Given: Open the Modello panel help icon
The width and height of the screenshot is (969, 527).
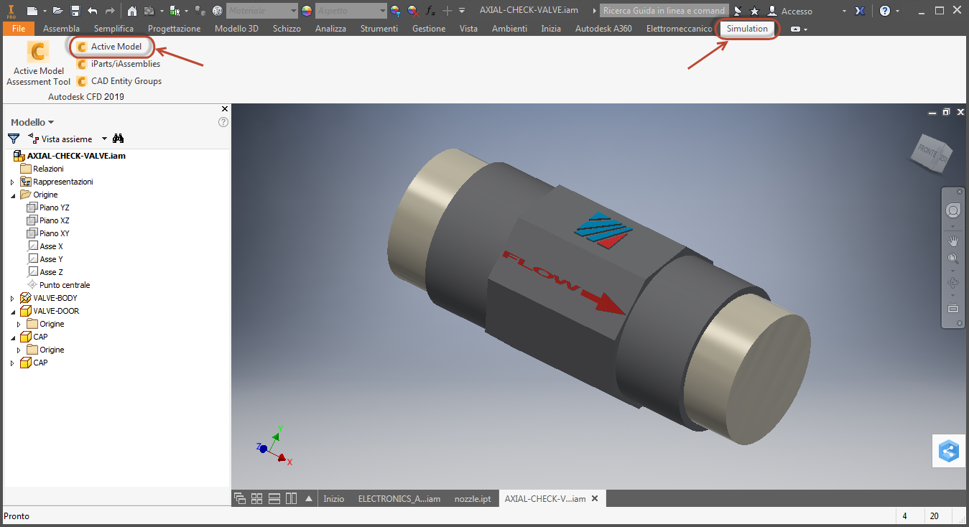Looking at the screenshot, I should click(223, 122).
